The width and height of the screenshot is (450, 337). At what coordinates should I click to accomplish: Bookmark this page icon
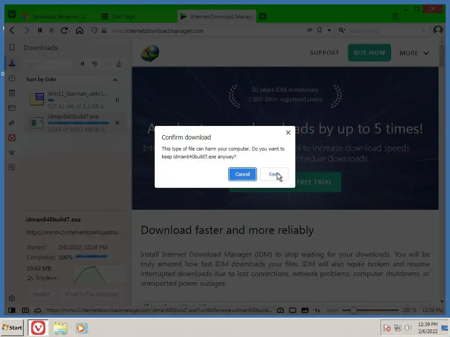(319, 30)
